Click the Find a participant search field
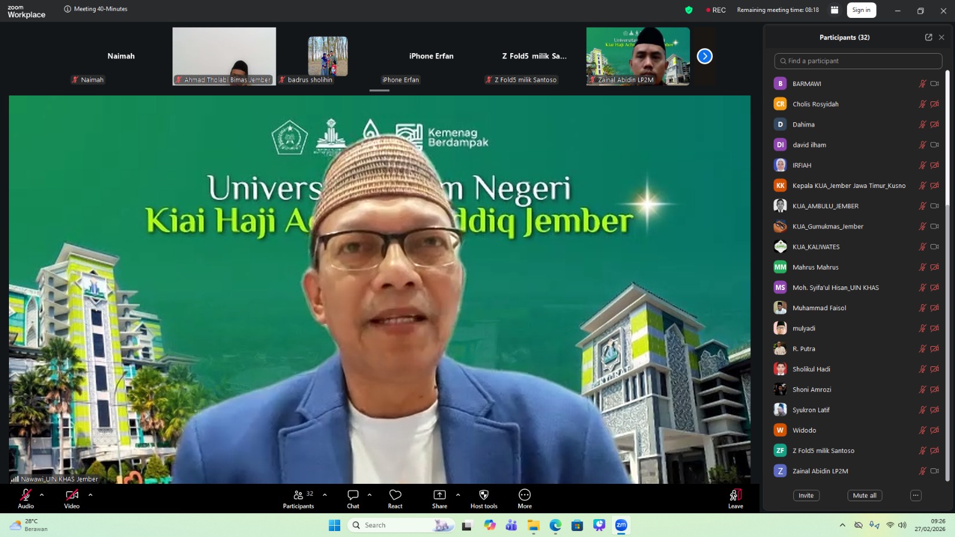Screen dimensions: 955x537 pos(857,61)
